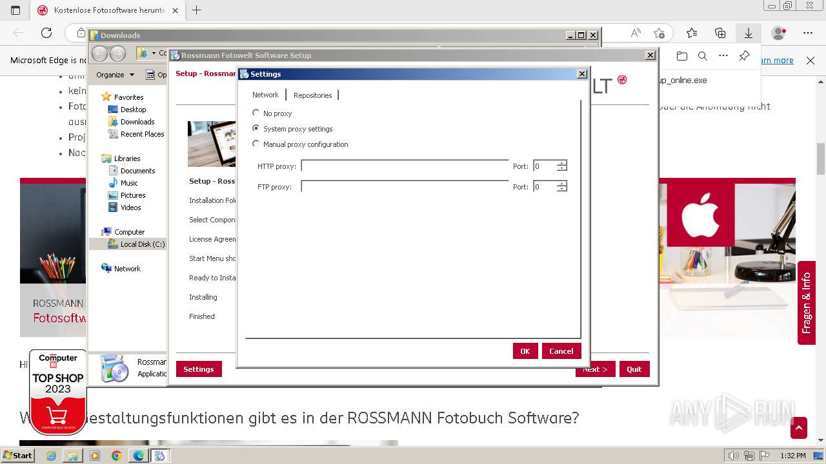
Task: Open File Explorer from taskbar
Action: [x=73, y=456]
